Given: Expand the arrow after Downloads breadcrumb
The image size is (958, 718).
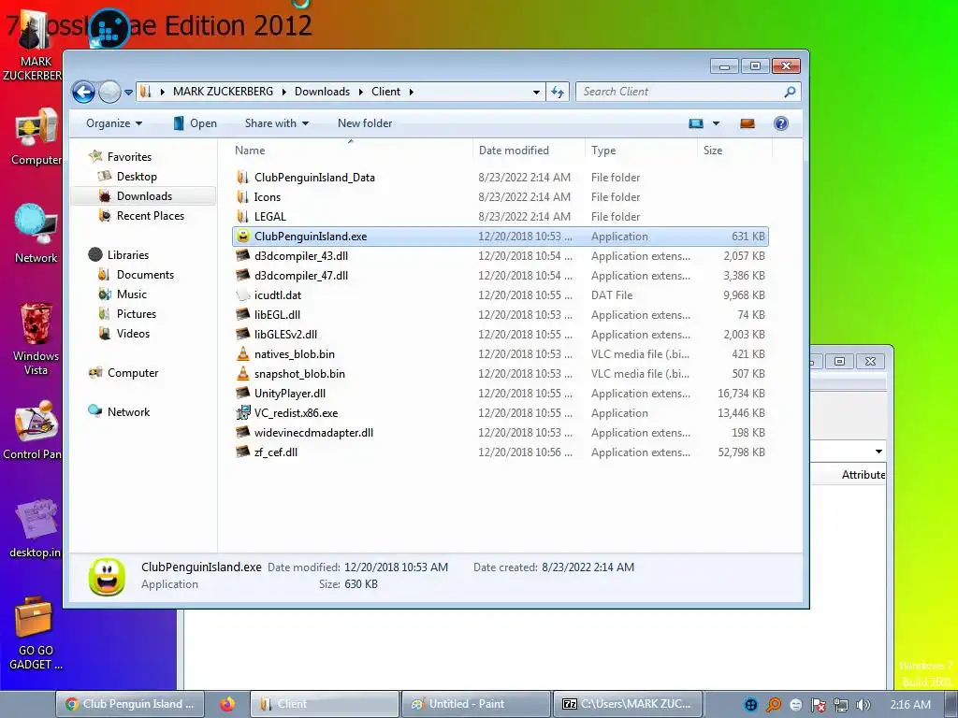Looking at the screenshot, I should click(x=360, y=92).
